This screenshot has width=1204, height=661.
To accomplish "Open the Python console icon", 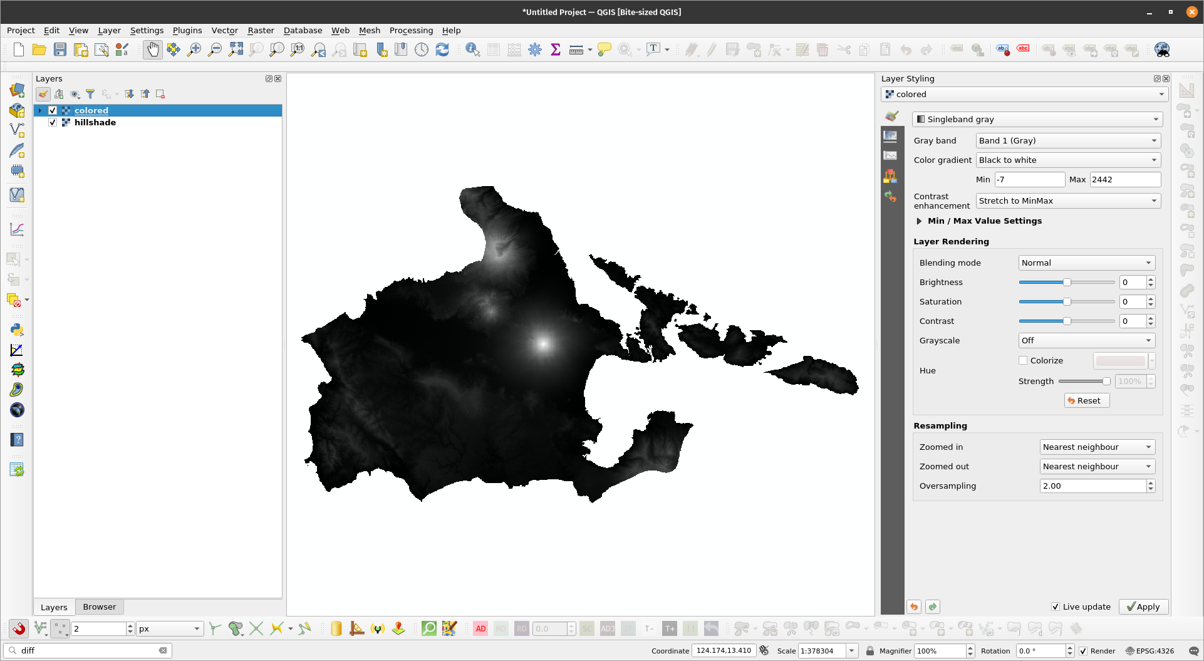I will pyautogui.click(x=17, y=330).
